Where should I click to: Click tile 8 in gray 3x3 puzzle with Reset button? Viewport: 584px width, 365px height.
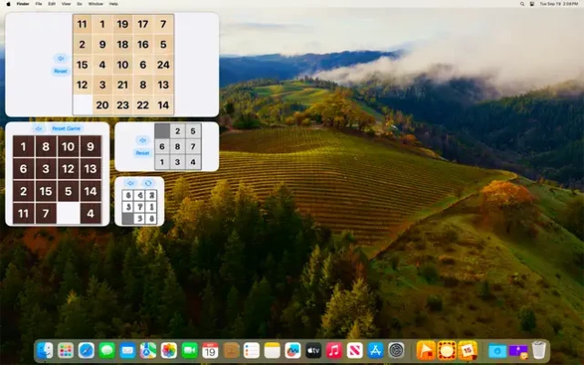[178, 147]
